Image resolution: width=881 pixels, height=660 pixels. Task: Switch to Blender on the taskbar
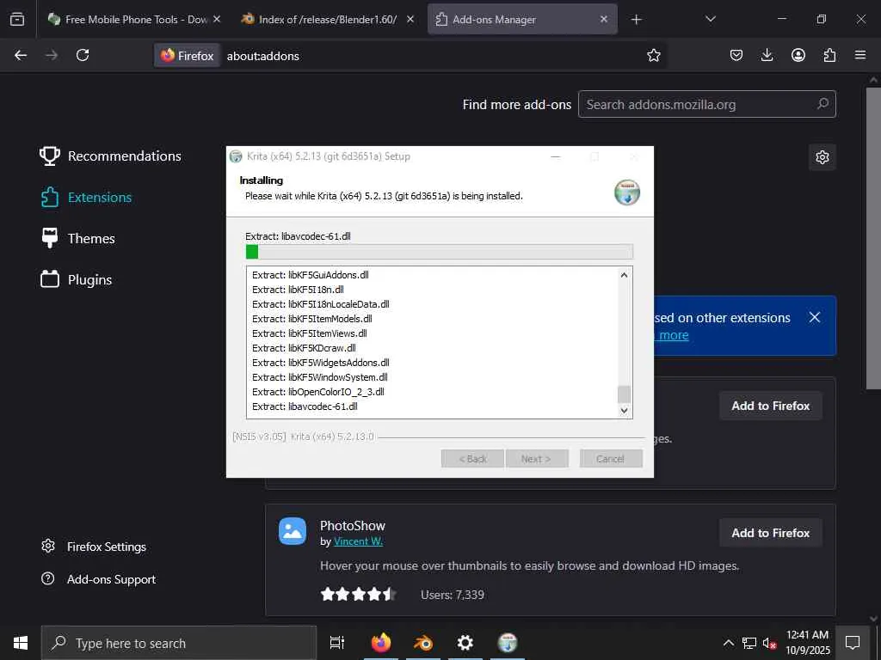click(x=422, y=643)
